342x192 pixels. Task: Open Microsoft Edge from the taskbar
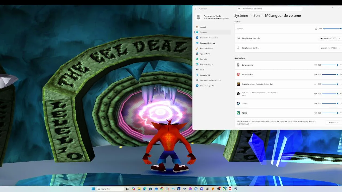145,189
